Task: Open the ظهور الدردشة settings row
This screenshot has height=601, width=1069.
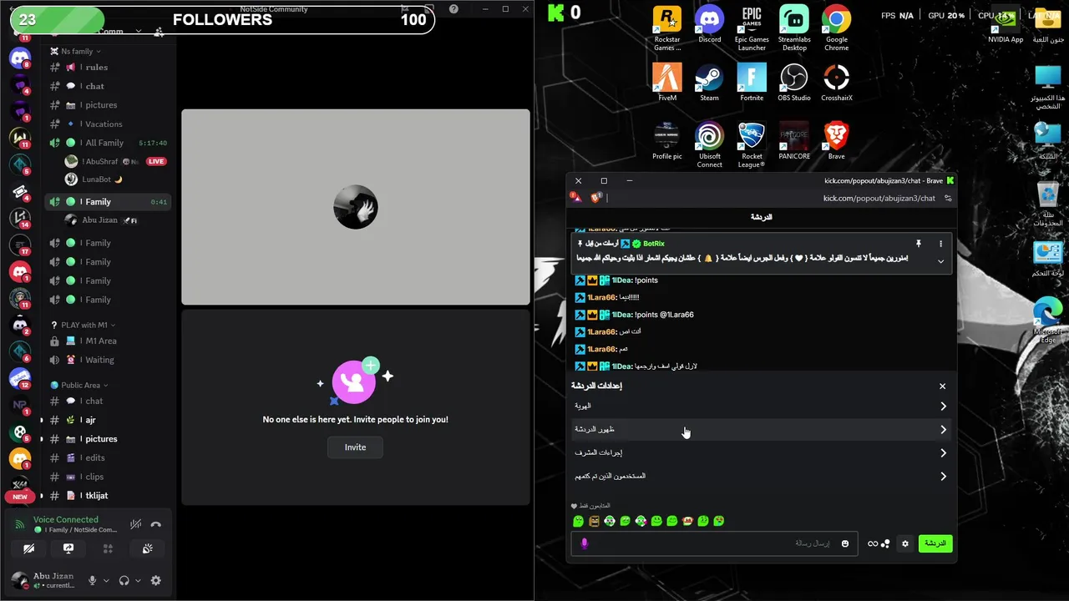Action: 761,430
